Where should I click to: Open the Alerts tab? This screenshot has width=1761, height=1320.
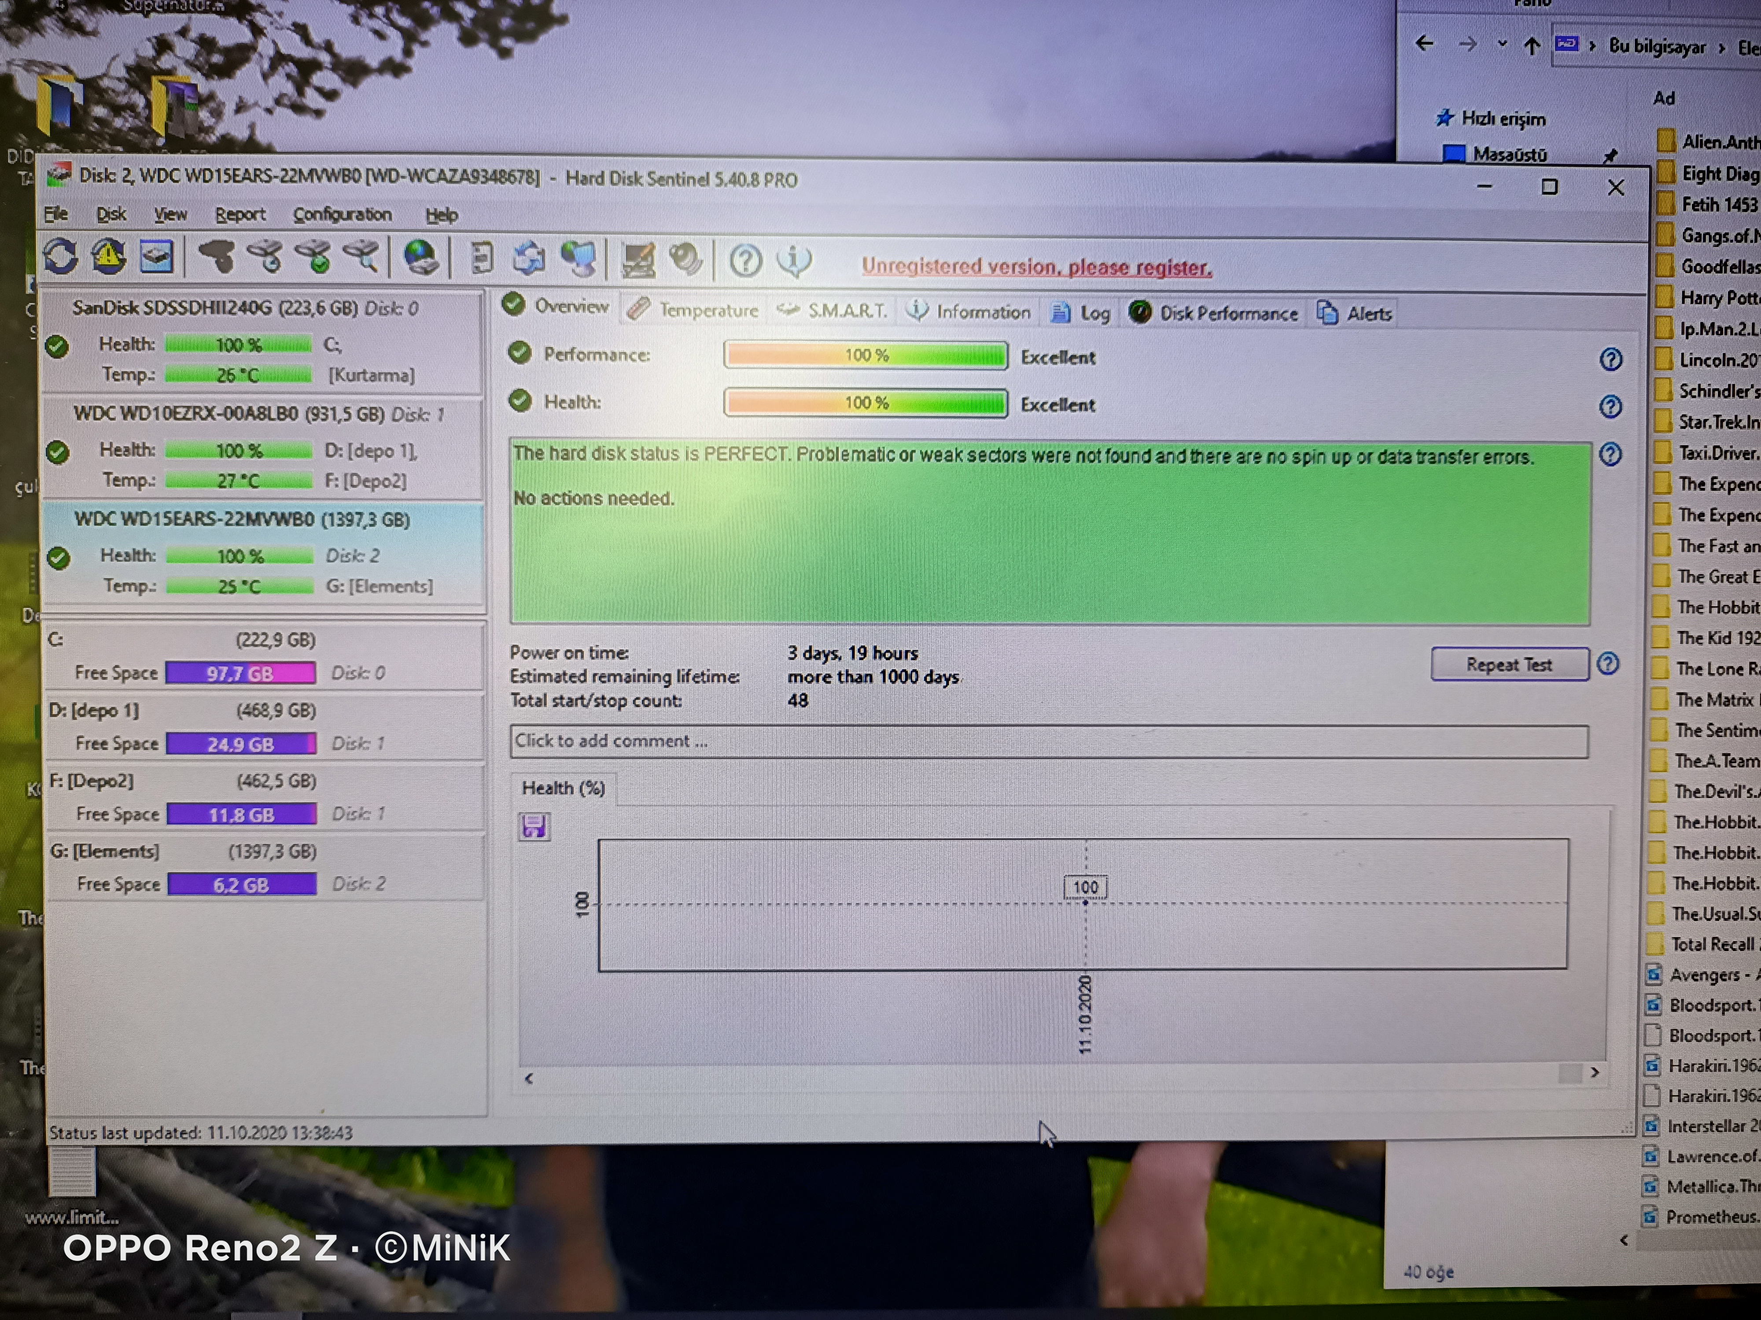click(1354, 313)
